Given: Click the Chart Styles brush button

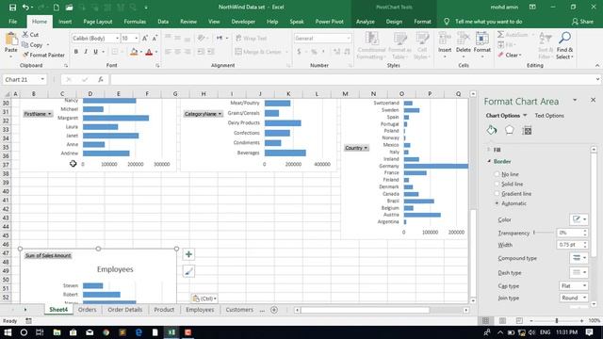Looking at the screenshot, I should point(188,271).
